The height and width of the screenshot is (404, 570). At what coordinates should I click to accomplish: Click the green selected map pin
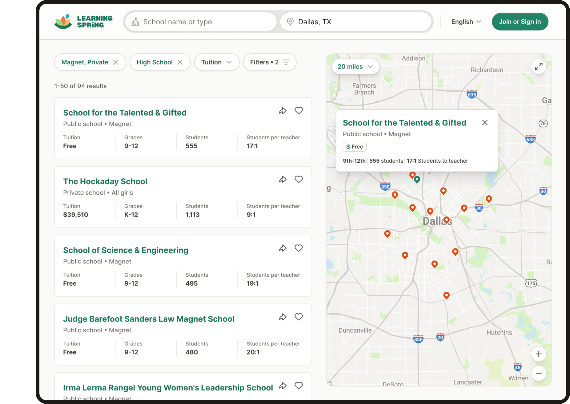pos(417,179)
